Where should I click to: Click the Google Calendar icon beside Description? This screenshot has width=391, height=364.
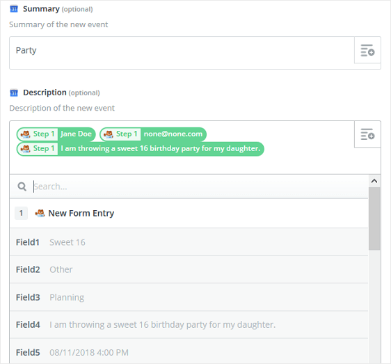[x=14, y=93]
